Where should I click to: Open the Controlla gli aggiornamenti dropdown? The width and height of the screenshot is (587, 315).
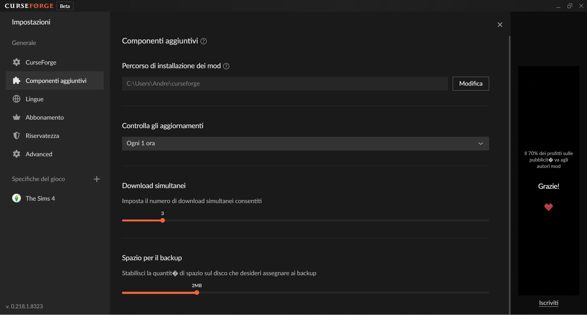pyautogui.click(x=305, y=143)
